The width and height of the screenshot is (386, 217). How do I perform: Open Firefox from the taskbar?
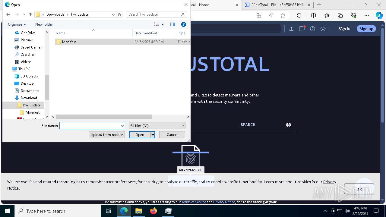tap(153, 211)
